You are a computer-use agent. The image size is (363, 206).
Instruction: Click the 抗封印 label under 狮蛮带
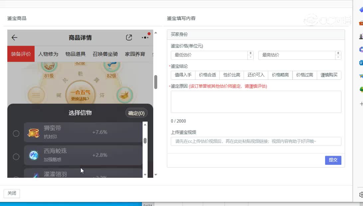pos(50,137)
